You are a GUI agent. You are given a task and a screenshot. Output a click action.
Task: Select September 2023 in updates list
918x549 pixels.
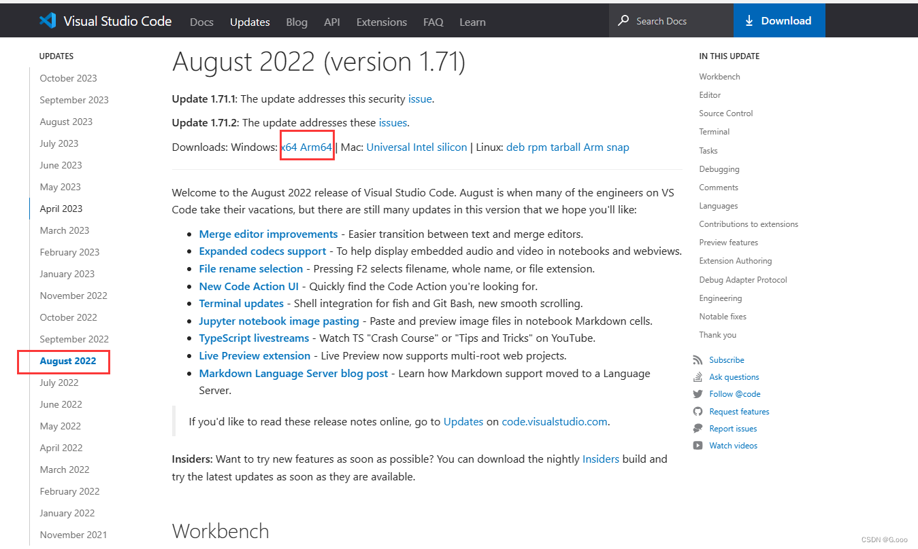pos(74,100)
